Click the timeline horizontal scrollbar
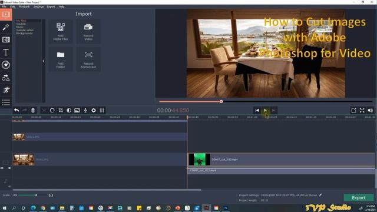 (107, 190)
